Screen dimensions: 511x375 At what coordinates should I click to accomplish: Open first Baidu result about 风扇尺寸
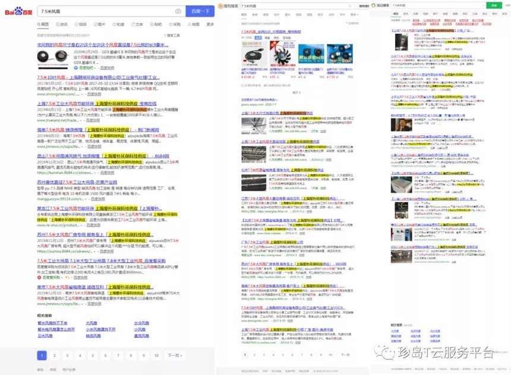tap(103, 45)
